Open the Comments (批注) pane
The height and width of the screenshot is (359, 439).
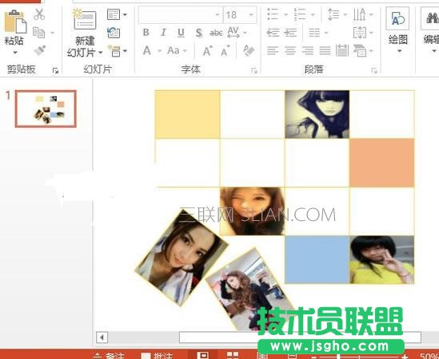click(x=156, y=356)
